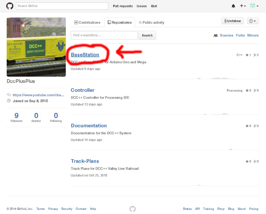
Task: Open the YouTube channel link
Action: pyautogui.click(x=38, y=95)
